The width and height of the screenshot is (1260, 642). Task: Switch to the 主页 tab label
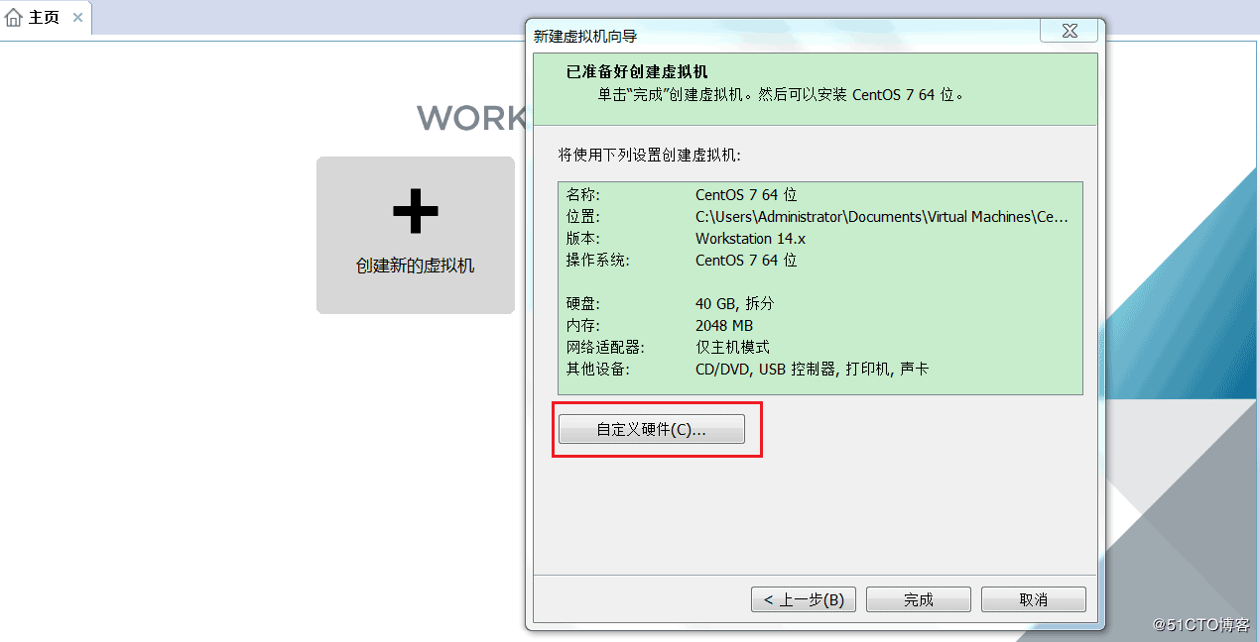(x=44, y=18)
